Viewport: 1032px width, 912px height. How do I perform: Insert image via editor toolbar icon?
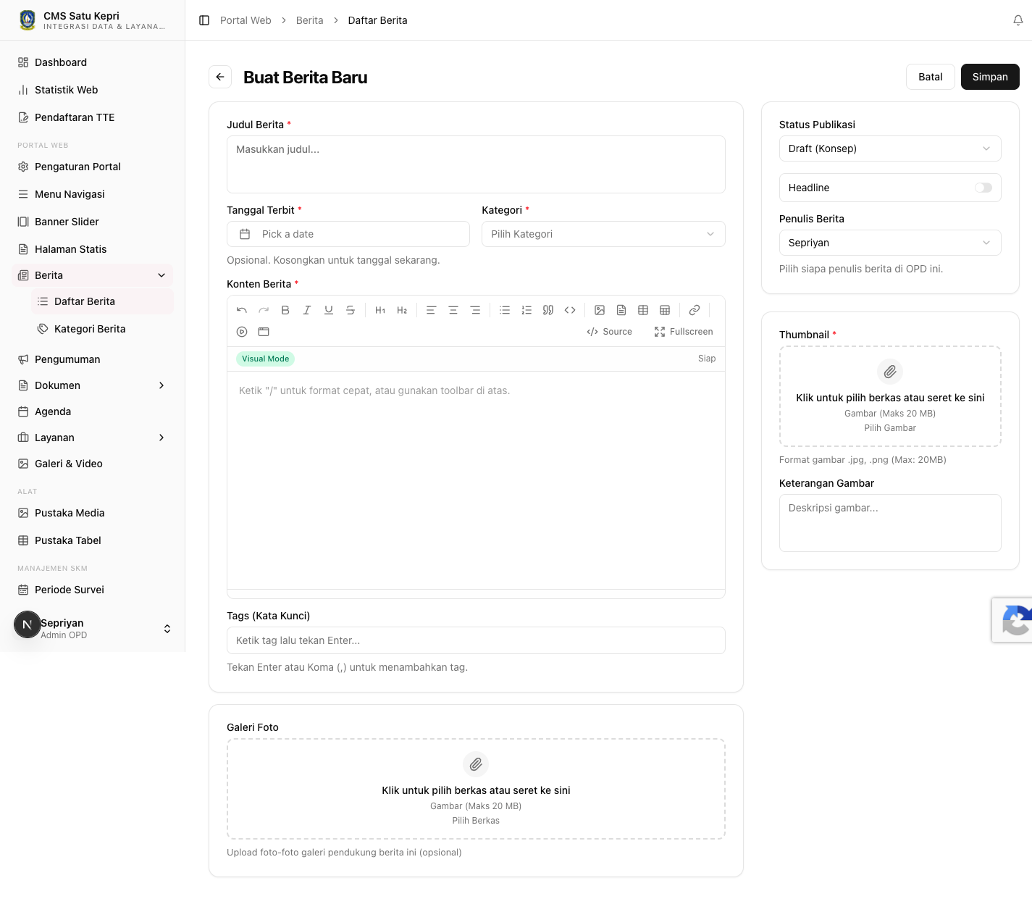click(x=600, y=310)
